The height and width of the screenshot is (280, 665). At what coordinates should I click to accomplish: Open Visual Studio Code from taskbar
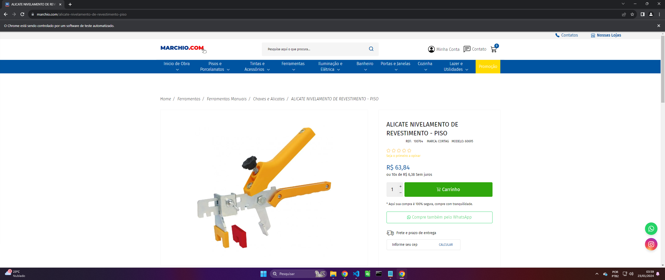(x=356, y=274)
